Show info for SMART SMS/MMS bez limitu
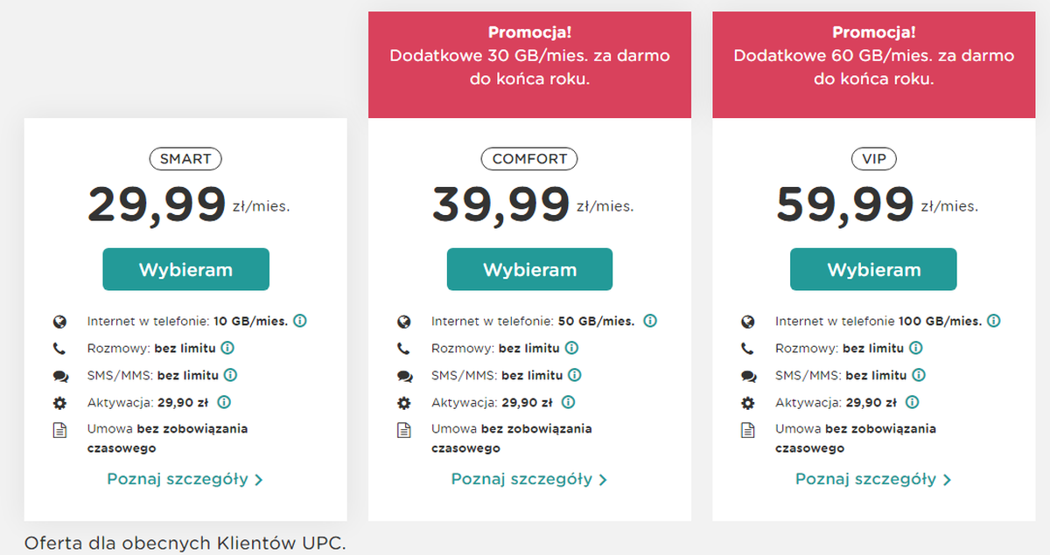This screenshot has height=555, width=1050. 231,375
